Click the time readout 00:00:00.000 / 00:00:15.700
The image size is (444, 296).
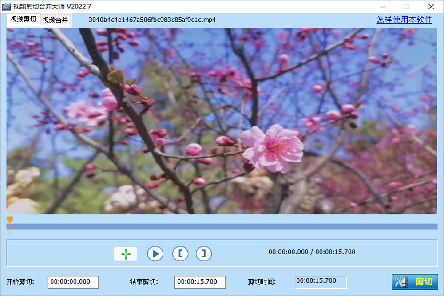(x=312, y=252)
